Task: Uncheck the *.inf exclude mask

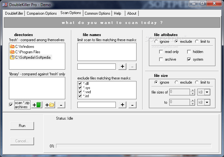Action: pos(80,96)
